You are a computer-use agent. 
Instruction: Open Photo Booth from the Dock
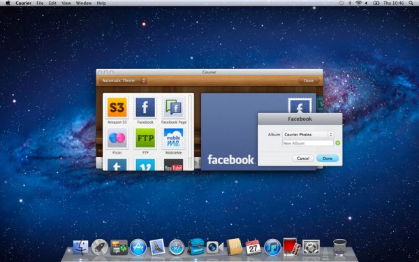[x=292, y=247]
